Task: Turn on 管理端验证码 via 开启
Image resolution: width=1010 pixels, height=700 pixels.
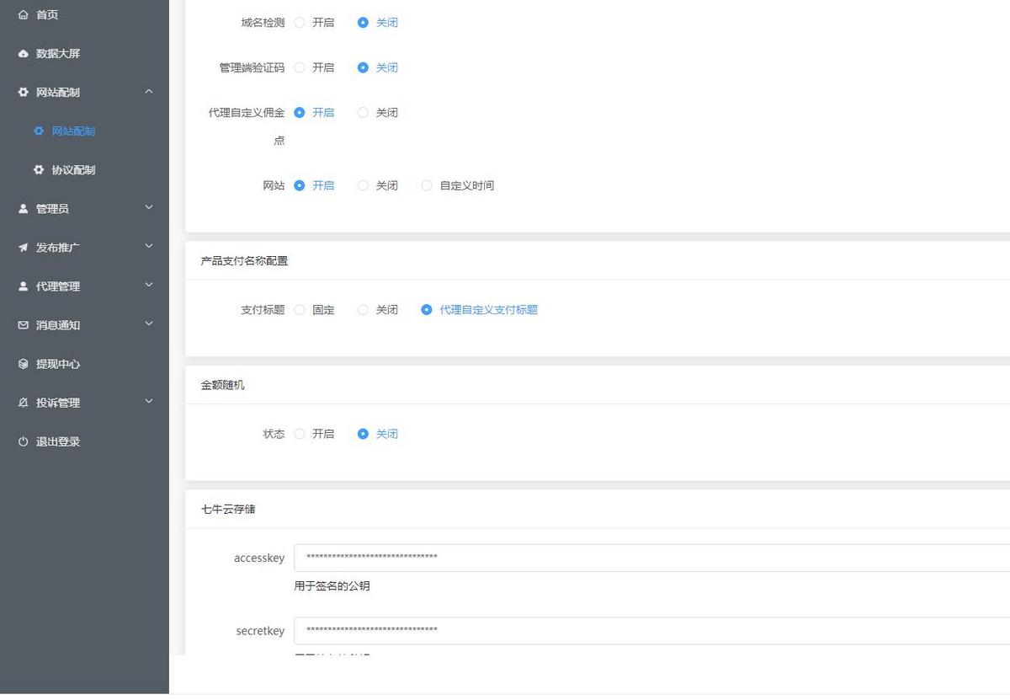Action: pyautogui.click(x=300, y=67)
